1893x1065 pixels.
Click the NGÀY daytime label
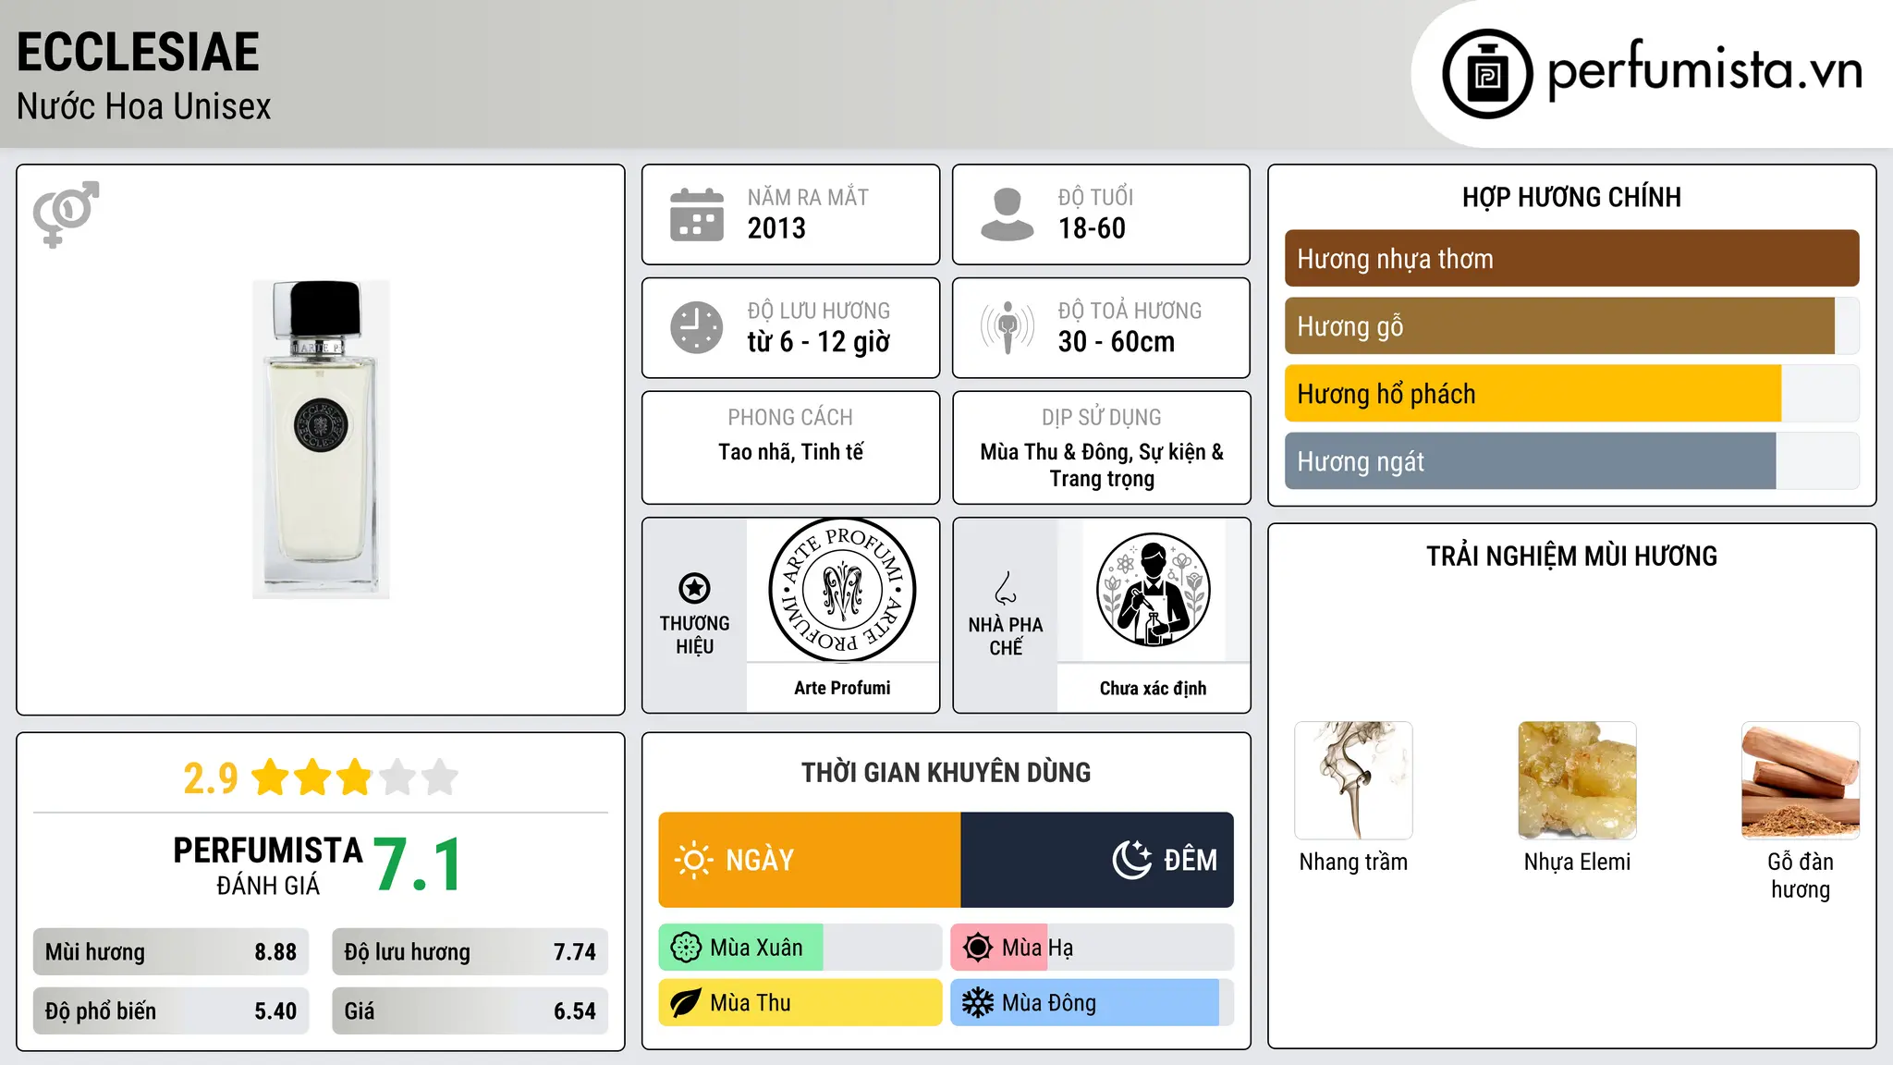click(760, 861)
